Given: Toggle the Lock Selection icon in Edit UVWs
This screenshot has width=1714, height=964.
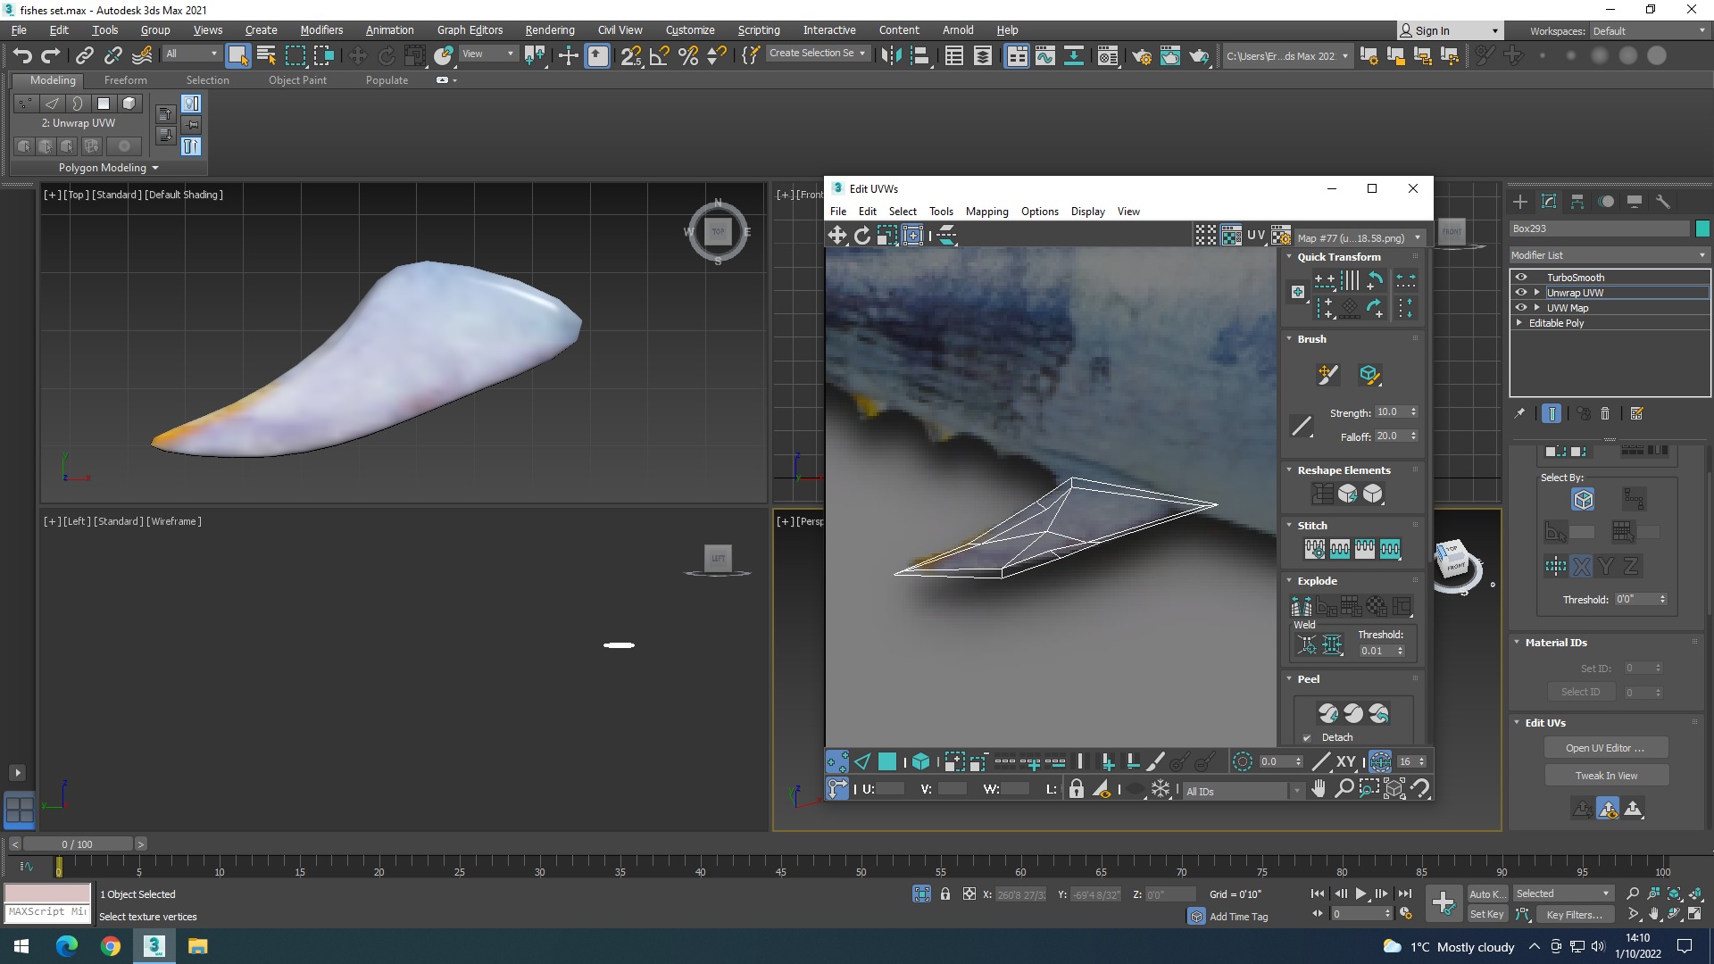Looking at the screenshot, I should 1077,789.
